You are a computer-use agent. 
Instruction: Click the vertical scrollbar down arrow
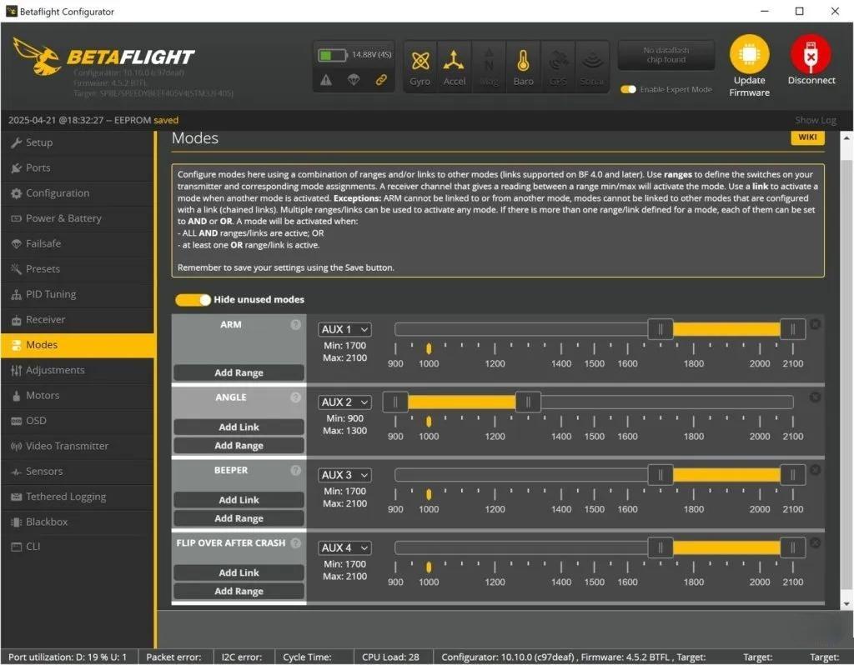(846, 603)
